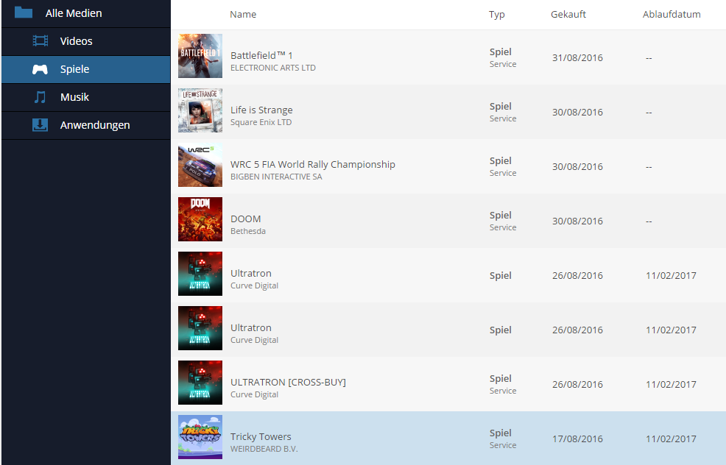The image size is (726, 465).
Task: Switch to the Videos category
Action: pos(86,42)
